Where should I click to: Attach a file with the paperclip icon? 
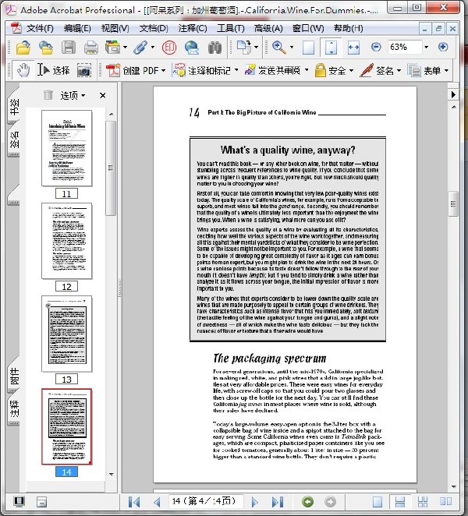point(140,48)
